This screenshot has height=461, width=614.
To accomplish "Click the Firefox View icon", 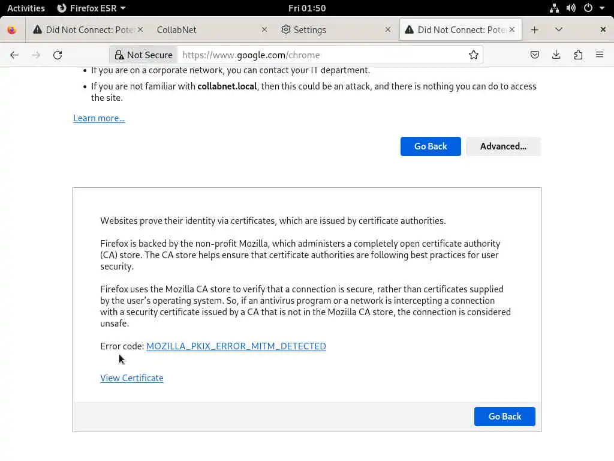I will pos(12,30).
